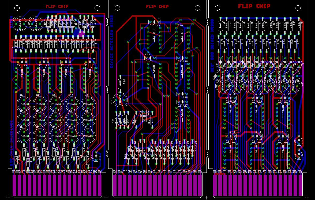Select the E4 7400N chip on left board

(22, 79)
